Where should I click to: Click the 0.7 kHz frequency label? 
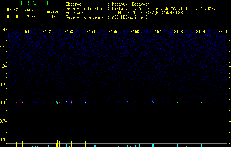tap(3, 121)
